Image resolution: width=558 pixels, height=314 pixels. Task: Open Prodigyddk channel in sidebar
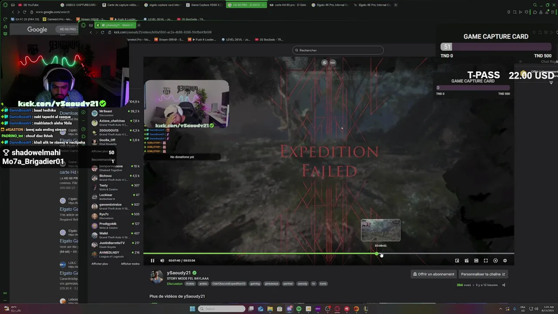pyautogui.click(x=116, y=225)
